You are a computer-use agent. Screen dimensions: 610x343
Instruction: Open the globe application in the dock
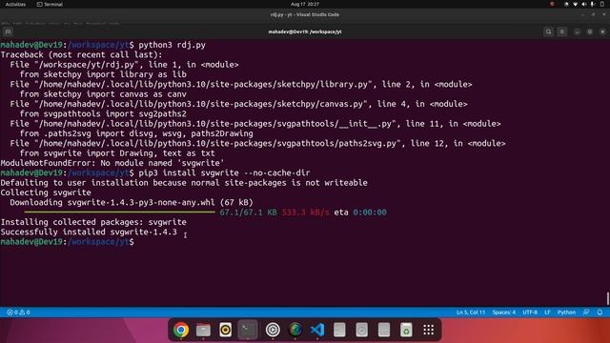[295, 330]
